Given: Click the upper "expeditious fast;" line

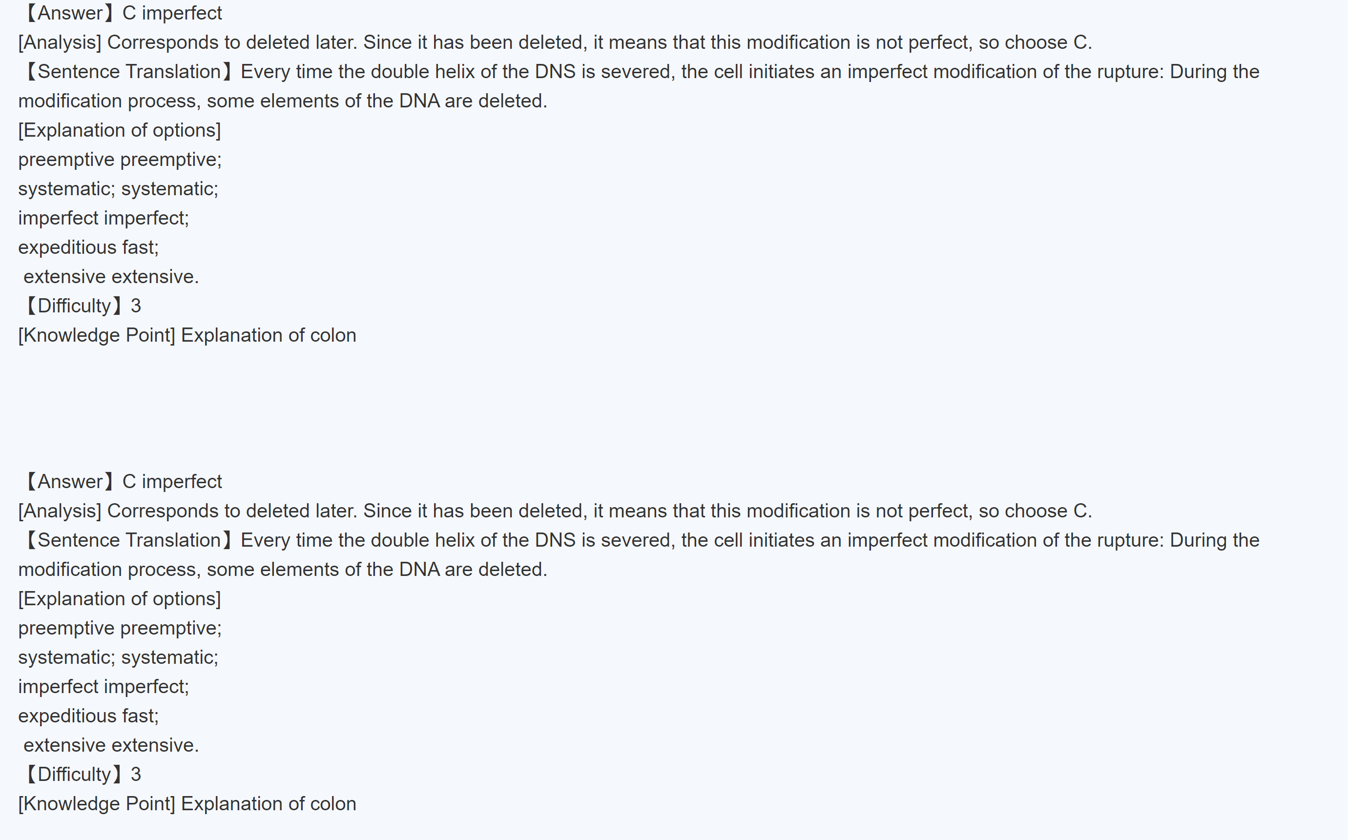Looking at the screenshot, I should coord(88,247).
